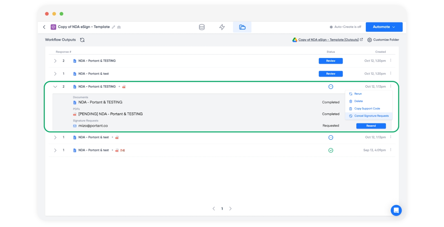Select the outputs folder tab
Image resolution: width=444 pixels, height=227 pixels.
click(242, 27)
